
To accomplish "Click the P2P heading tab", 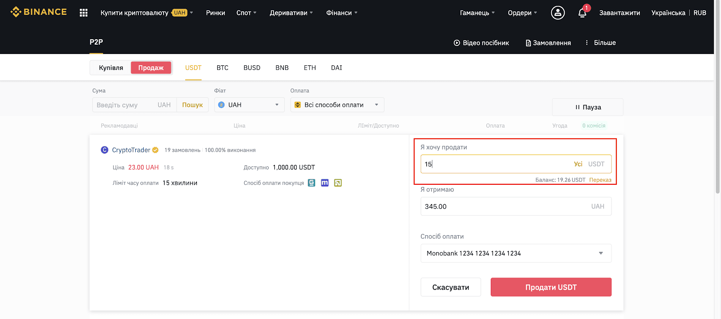I will (x=96, y=42).
